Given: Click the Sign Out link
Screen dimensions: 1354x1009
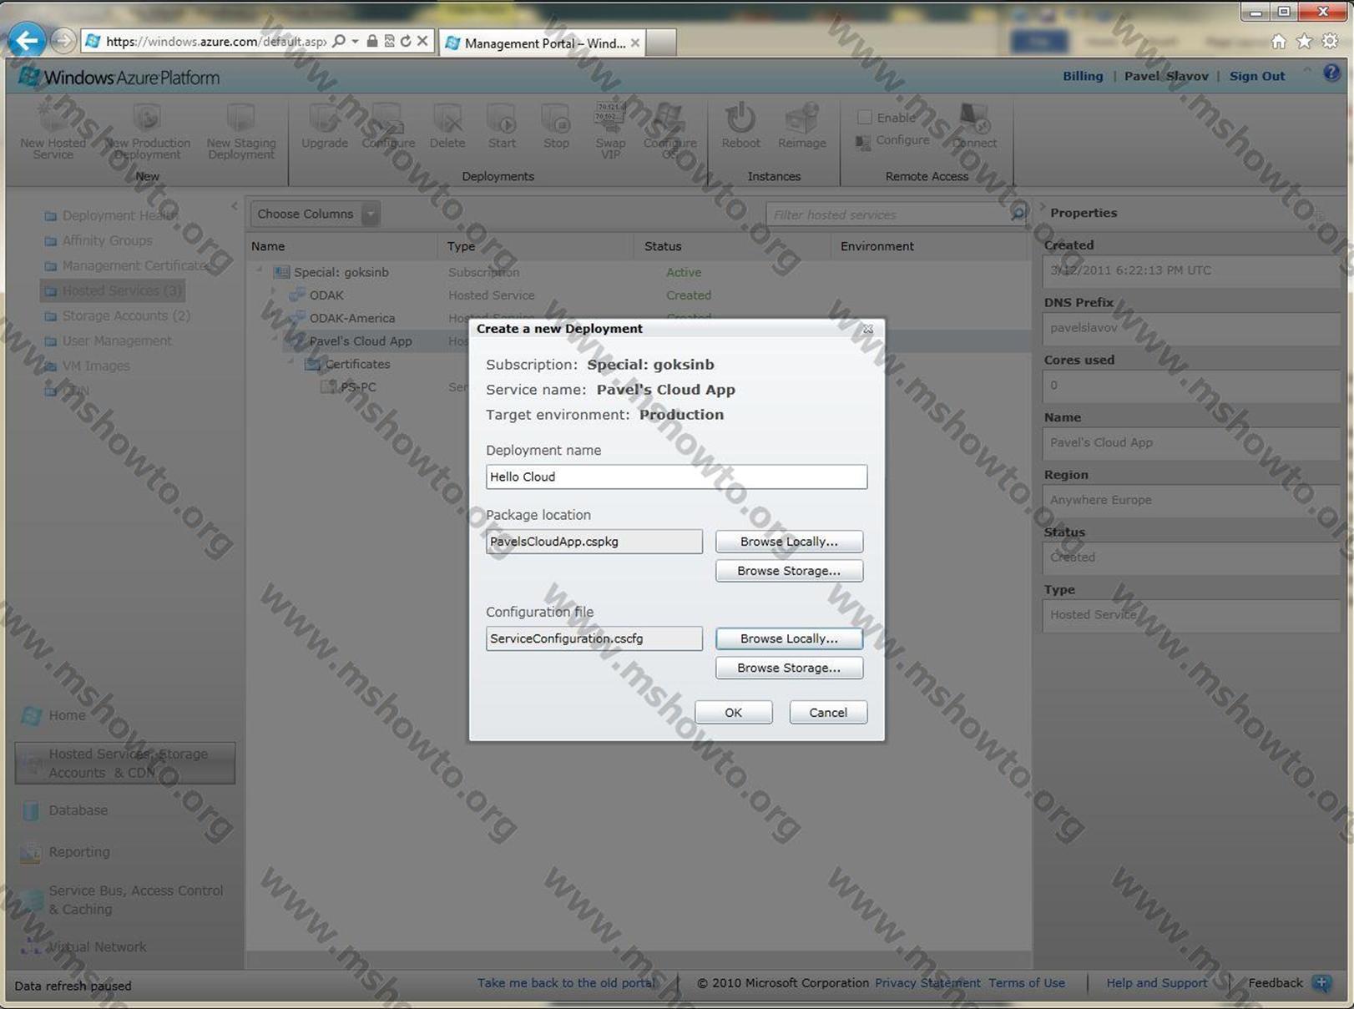Looking at the screenshot, I should coord(1257,76).
